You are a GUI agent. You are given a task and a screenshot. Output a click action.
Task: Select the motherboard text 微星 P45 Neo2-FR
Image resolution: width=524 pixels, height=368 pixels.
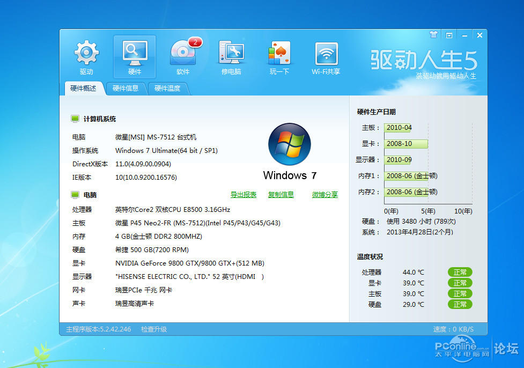click(198, 223)
